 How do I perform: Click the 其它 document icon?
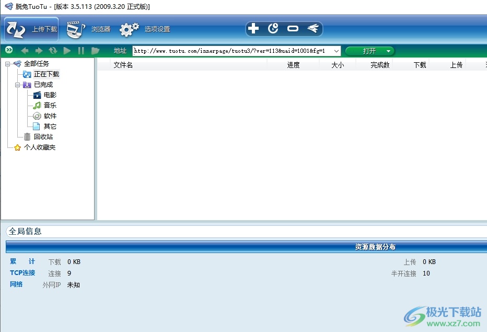(x=37, y=126)
